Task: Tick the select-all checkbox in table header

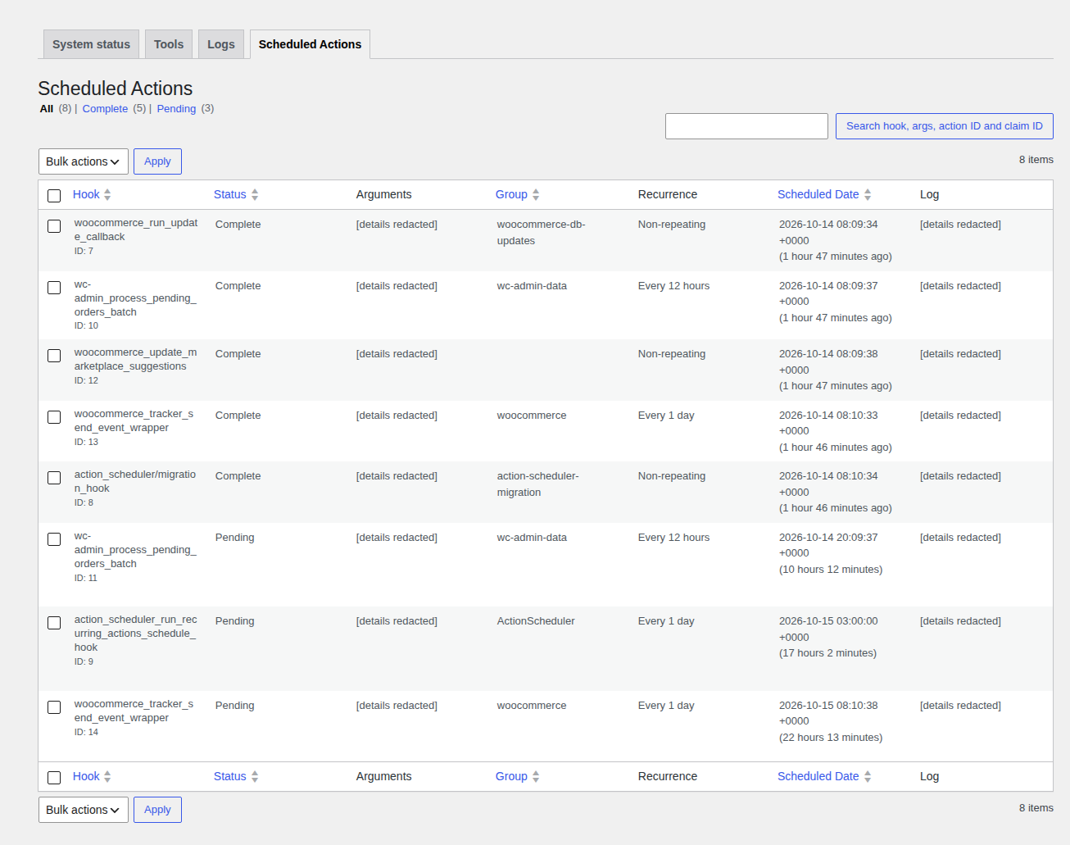Action: [x=54, y=196]
